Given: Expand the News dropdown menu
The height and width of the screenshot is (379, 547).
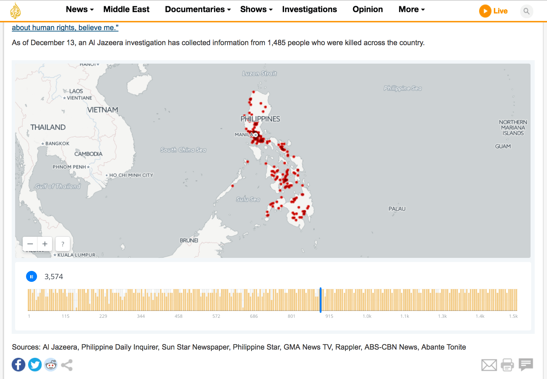Looking at the screenshot, I should (x=80, y=10).
